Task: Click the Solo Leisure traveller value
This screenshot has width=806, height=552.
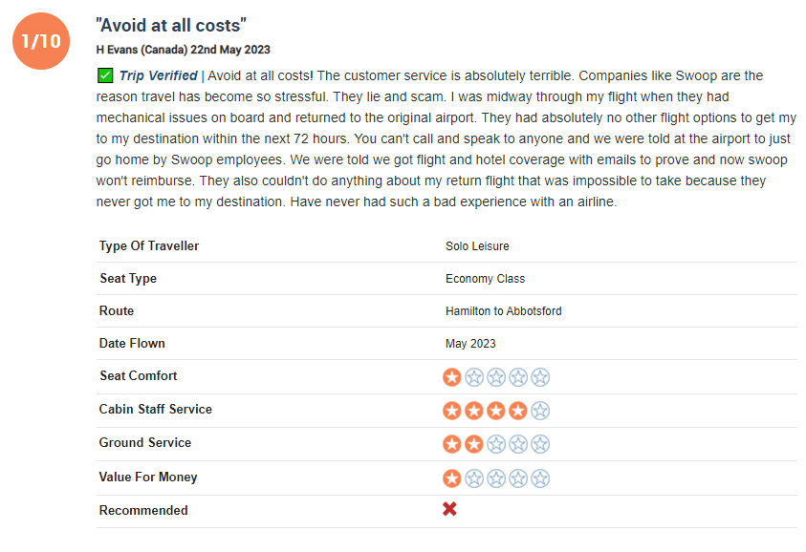Action: point(477,246)
